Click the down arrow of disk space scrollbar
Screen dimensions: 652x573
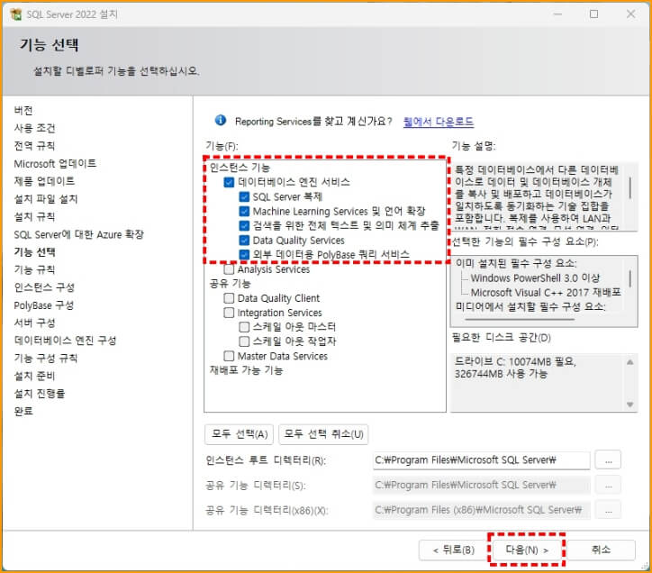(x=630, y=405)
